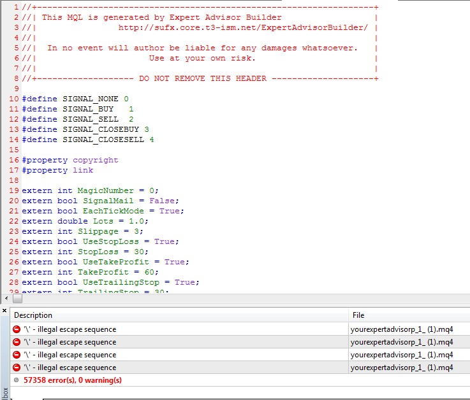Sort errors by the File column header
This screenshot has height=400, width=470.
[x=358, y=315]
